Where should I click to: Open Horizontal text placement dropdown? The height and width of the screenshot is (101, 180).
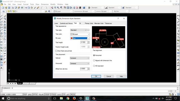80,63
